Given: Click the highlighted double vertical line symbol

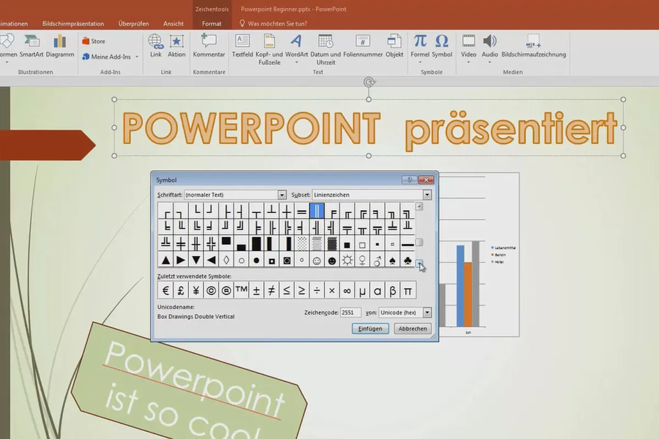Looking at the screenshot, I should pyautogui.click(x=317, y=211).
